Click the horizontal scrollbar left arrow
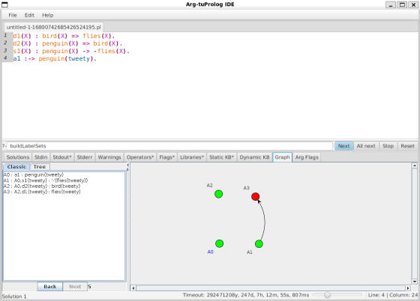This screenshot has height=301, width=420. pos(133,288)
